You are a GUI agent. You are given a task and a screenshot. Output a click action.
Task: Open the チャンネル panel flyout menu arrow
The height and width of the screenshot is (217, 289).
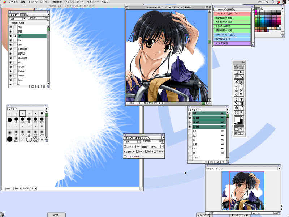click(x=228, y=110)
